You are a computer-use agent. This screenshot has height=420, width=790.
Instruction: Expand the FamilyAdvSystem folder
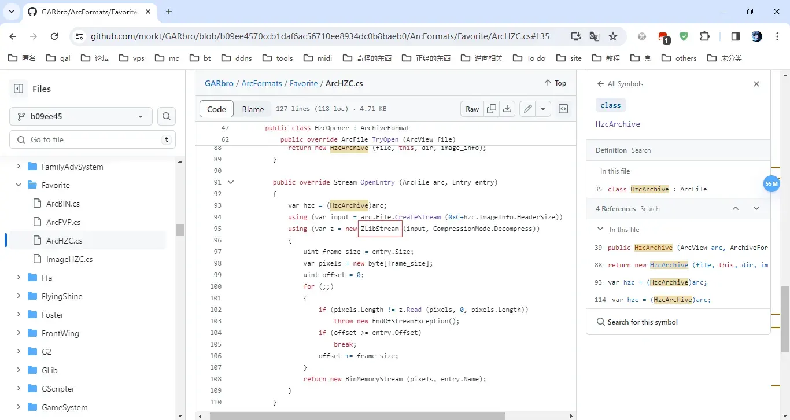tap(19, 167)
